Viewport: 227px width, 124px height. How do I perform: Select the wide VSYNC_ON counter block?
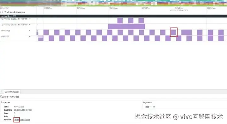[x=126, y=27]
